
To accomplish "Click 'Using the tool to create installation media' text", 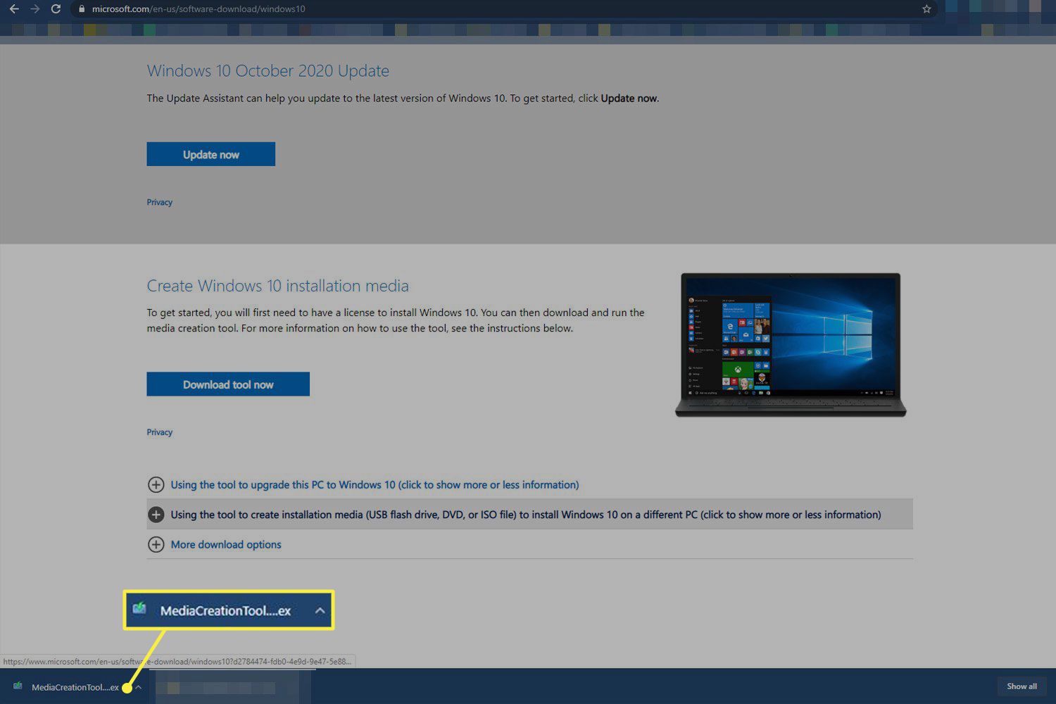I will 526,515.
